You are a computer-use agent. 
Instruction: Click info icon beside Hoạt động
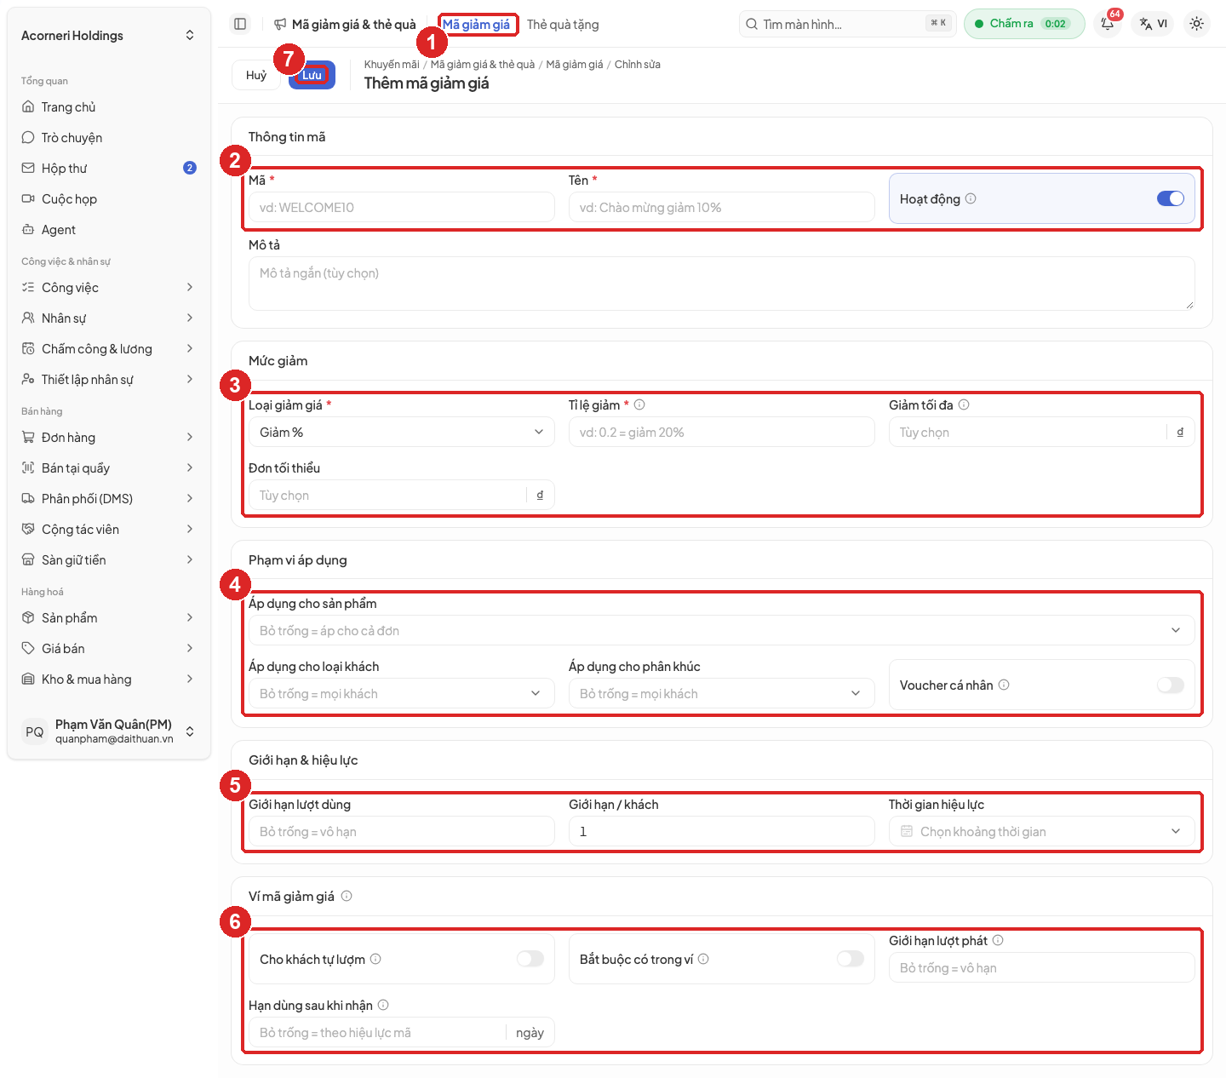click(971, 198)
